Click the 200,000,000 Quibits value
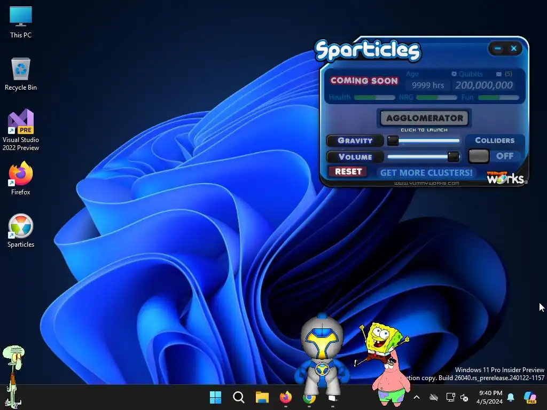This screenshot has height=410, width=547. point(484,85)
